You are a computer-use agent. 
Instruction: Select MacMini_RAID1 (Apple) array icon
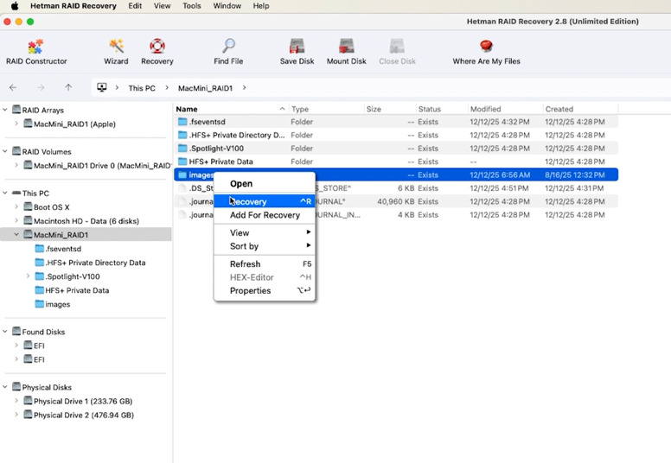pyautogui.click(x=28, y=124)
